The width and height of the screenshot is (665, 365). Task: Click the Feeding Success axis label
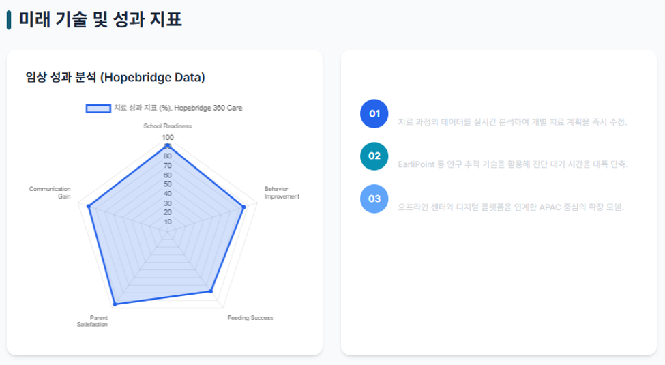point(250,318)
